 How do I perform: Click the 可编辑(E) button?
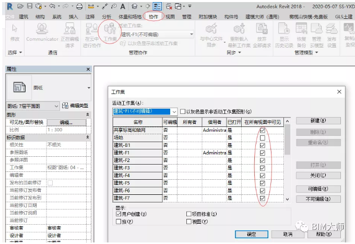point(318,189)
